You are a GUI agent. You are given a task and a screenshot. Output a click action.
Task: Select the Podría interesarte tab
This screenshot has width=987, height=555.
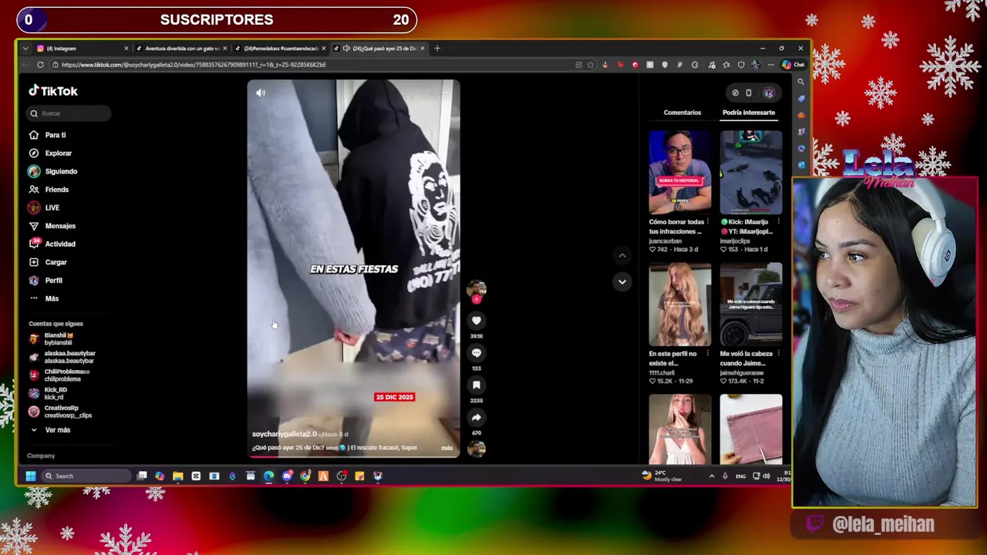pyautogui.click(x=749, y=113)
